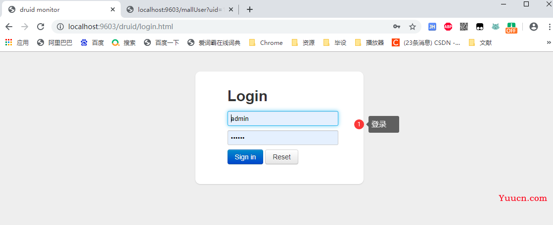Bookmark this page with the star icon
Image resolution: width=553 pixels, height=225 pixels.
[413, 27]
